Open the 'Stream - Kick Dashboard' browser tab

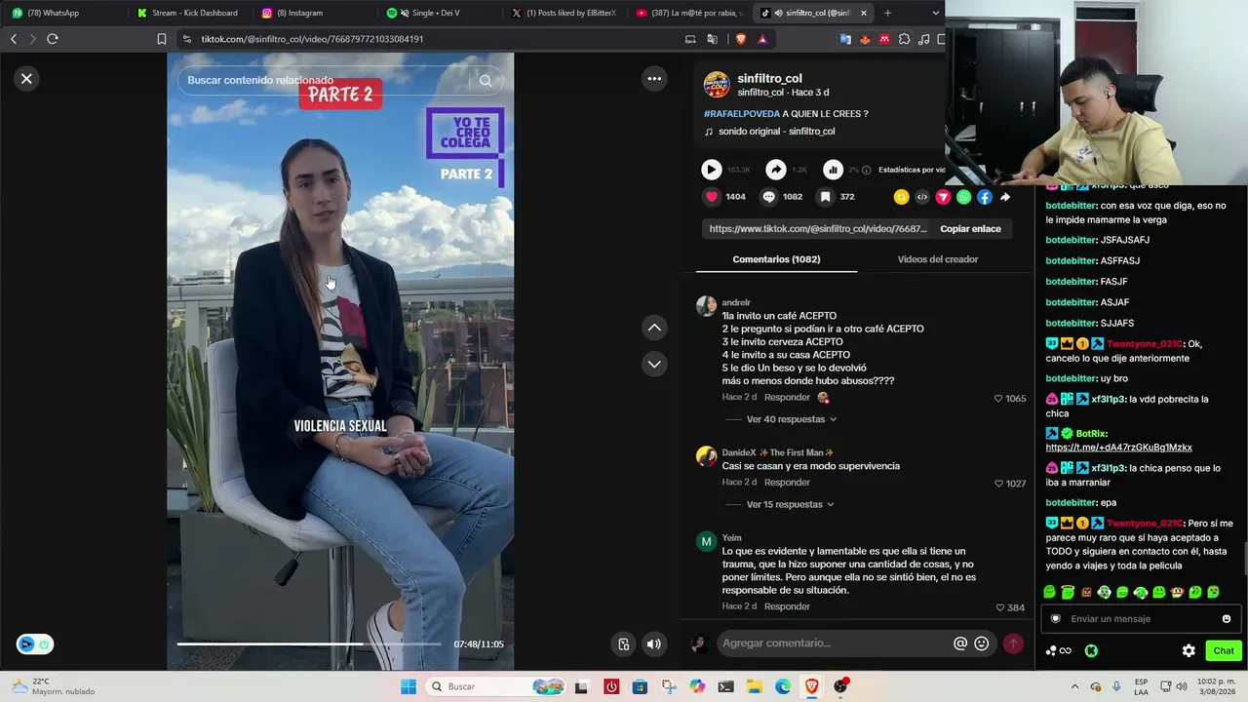point(190,13)
